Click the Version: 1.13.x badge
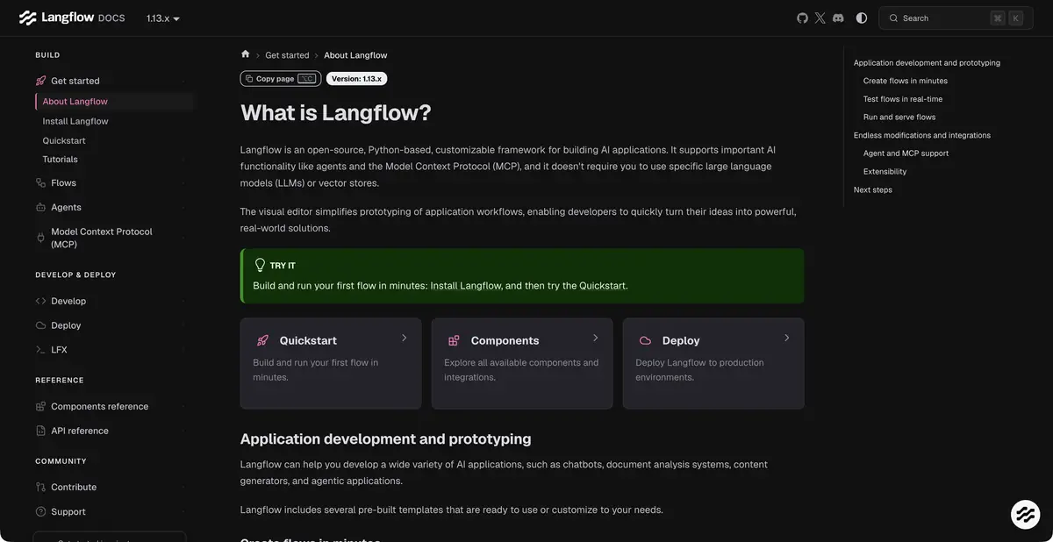 [x=356, y=79]
